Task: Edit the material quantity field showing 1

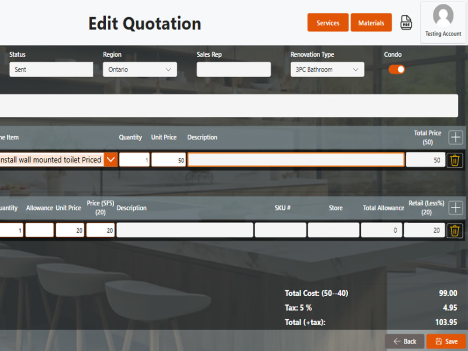Action: (x=11, y=230)
